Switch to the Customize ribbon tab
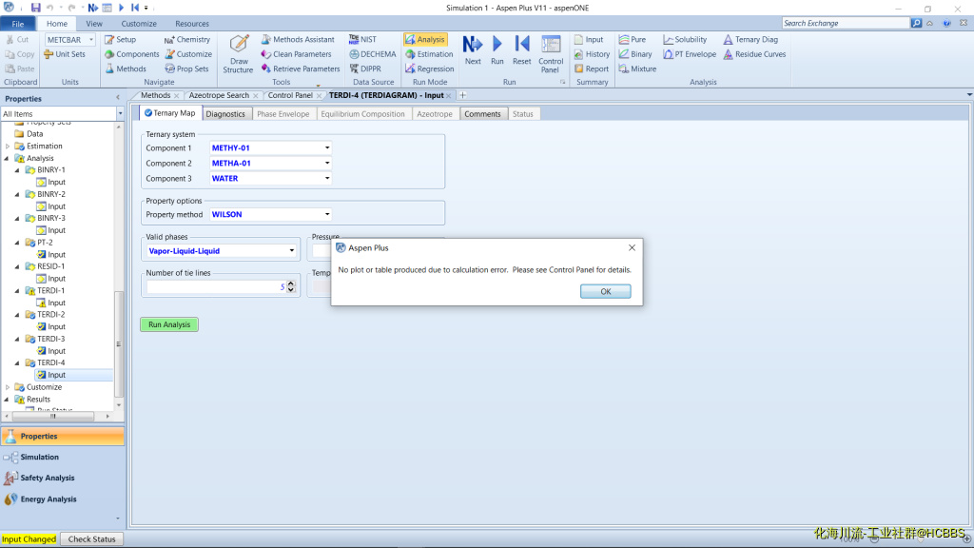The image size is (974, 548). click(139, 24)
